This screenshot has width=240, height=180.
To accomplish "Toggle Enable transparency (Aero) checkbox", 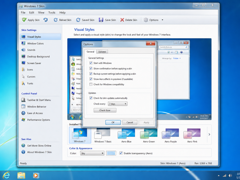I will point(121,153).
